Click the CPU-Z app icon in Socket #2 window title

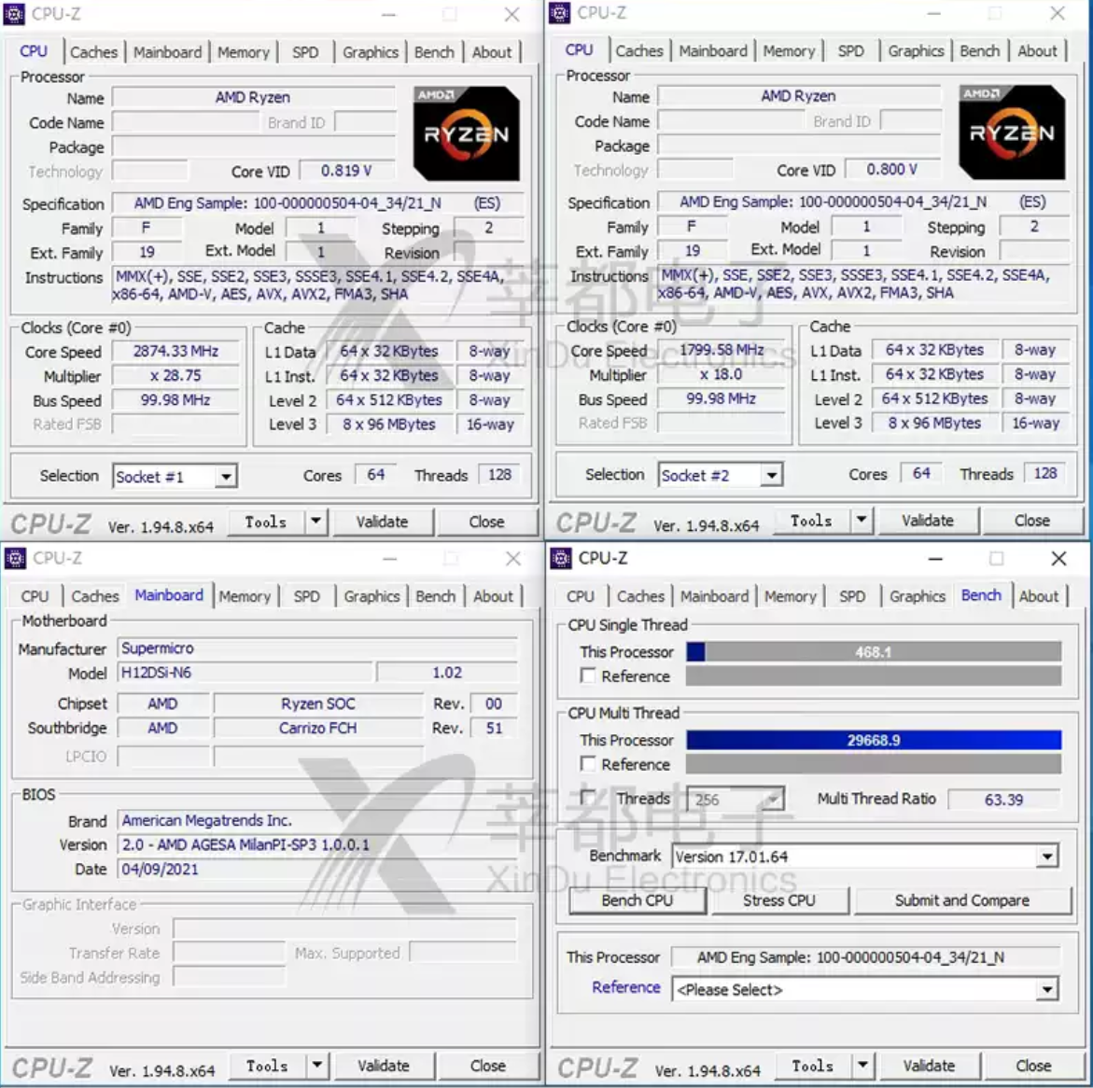point(560,12)
